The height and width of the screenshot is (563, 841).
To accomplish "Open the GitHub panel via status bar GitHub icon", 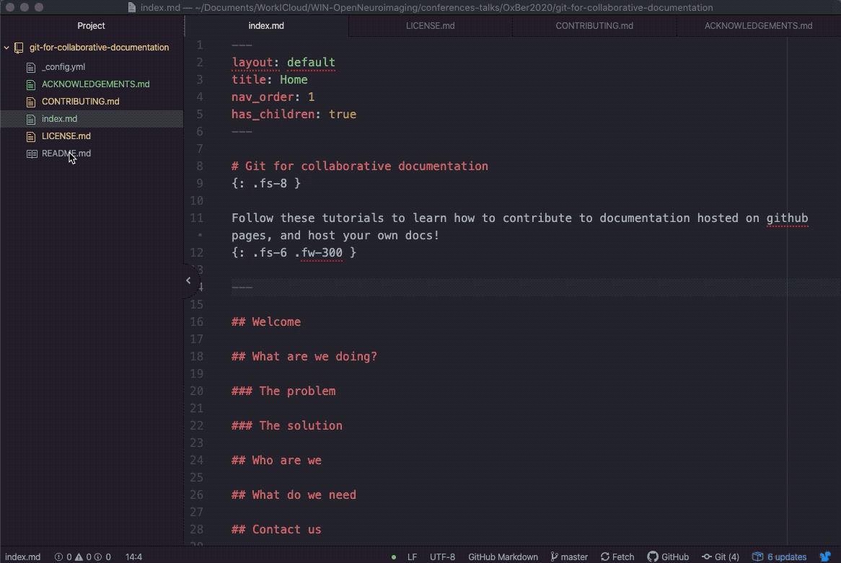I will click(x=669, y=557).
